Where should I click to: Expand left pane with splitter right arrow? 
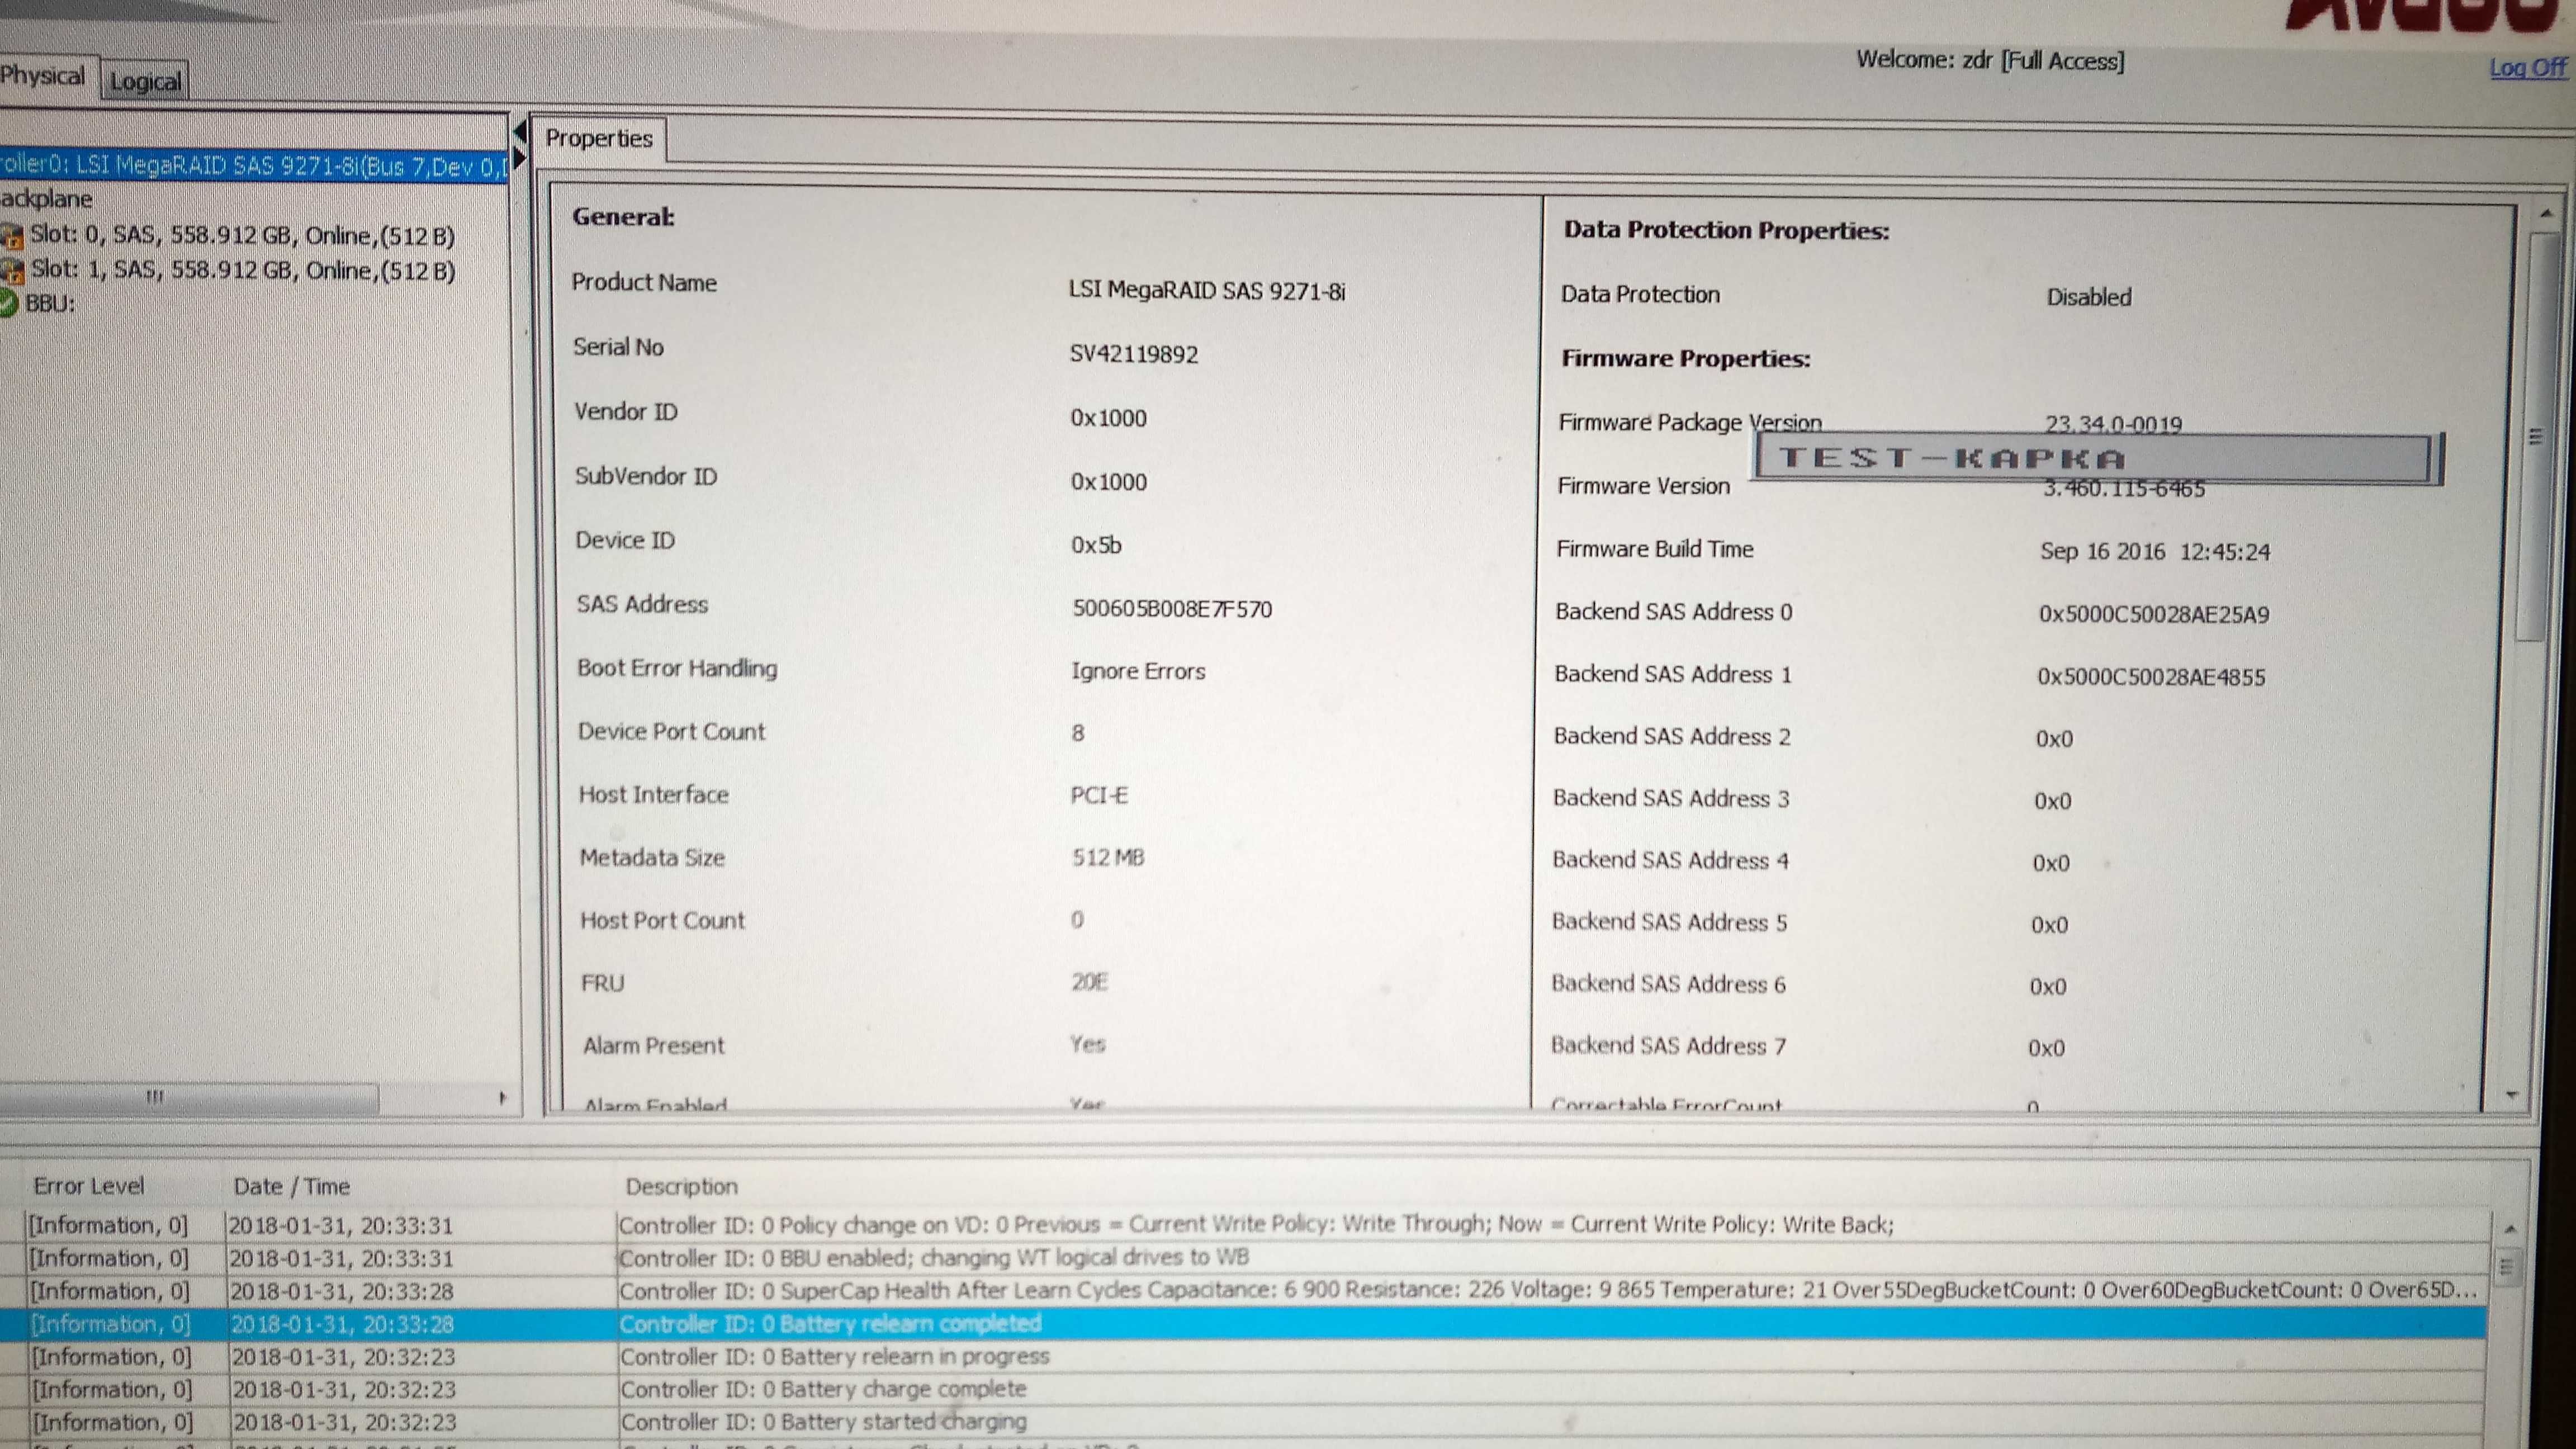519,157
